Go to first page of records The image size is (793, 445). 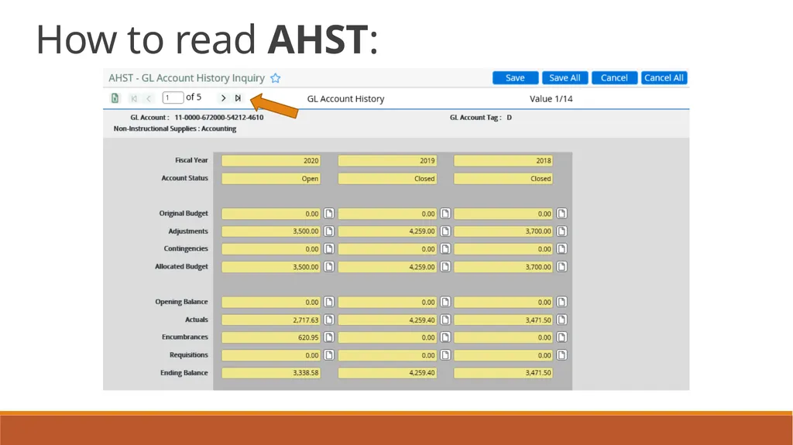[133, 98]
